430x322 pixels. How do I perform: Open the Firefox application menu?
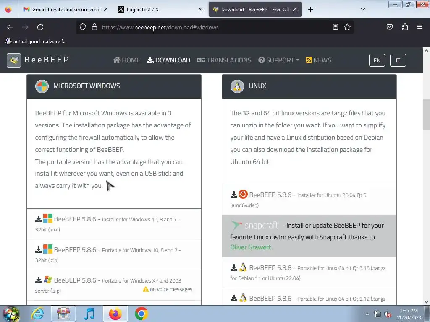coord(420,27)
